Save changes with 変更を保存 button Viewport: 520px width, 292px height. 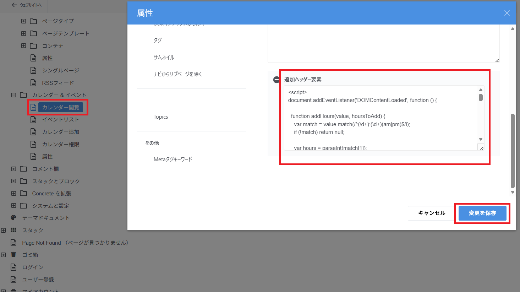pos(482,213)
